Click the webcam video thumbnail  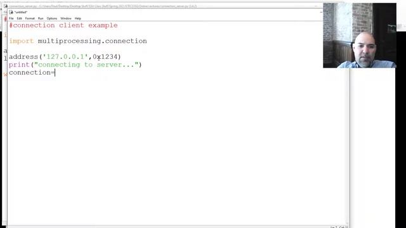(x=360, y=35)
